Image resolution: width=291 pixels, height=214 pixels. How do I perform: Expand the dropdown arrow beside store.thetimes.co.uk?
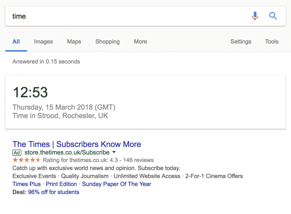(x=114, y=152)
